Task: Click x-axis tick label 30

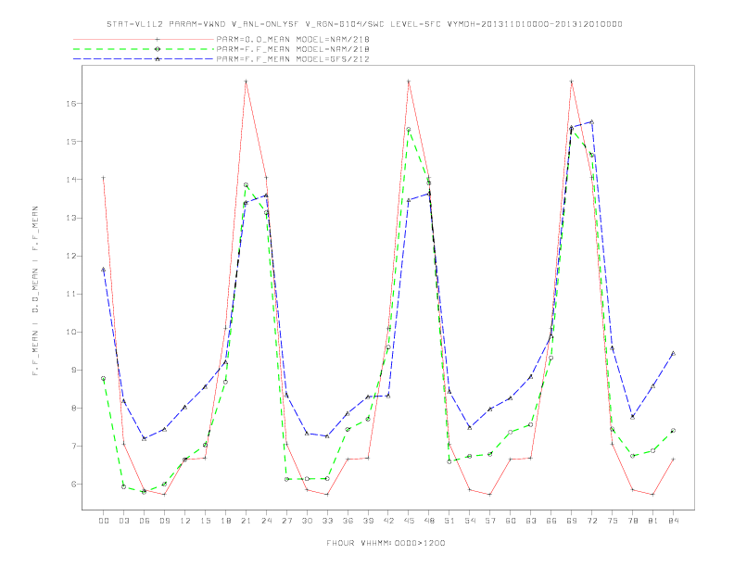Action: pyautogui.click(x=307, y=521)
